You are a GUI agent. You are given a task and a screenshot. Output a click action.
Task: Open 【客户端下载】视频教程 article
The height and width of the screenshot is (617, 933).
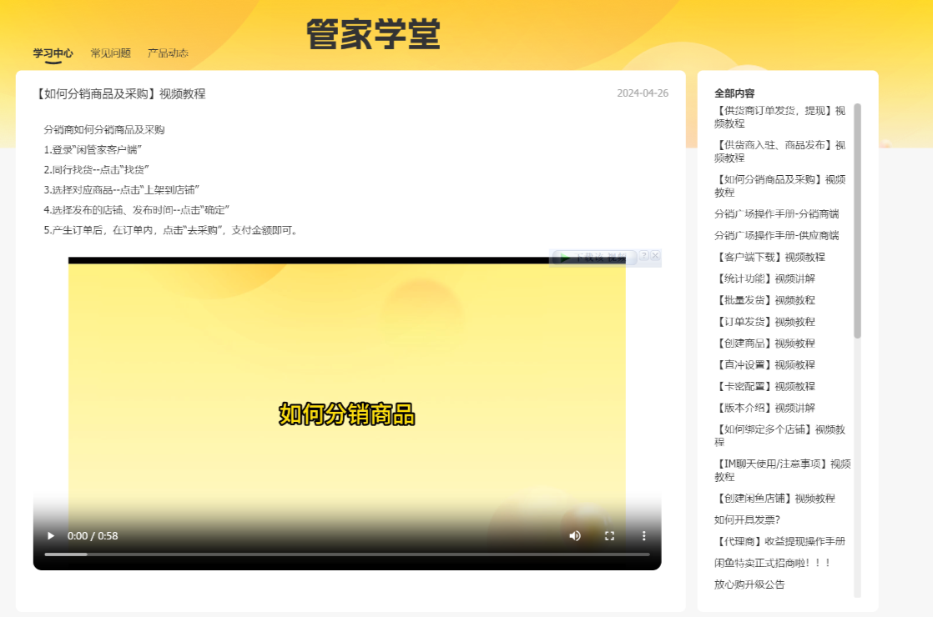coord(769,257)
